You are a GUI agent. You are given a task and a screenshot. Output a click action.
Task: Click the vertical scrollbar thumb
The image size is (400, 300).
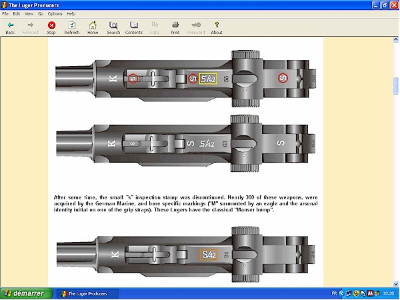[395, 86]
